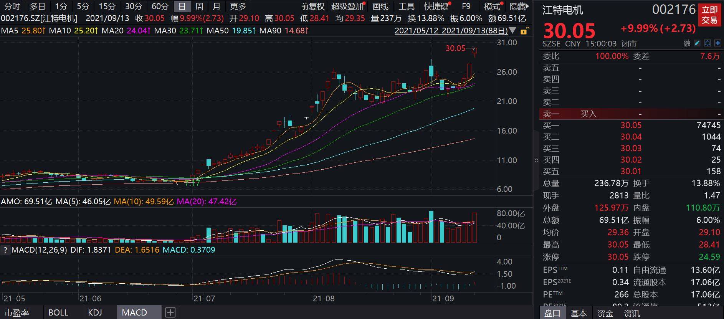The width and height of the screenshot is (724, 319).
Task: Open the 模式 mode menu
Action: (492, 7)
